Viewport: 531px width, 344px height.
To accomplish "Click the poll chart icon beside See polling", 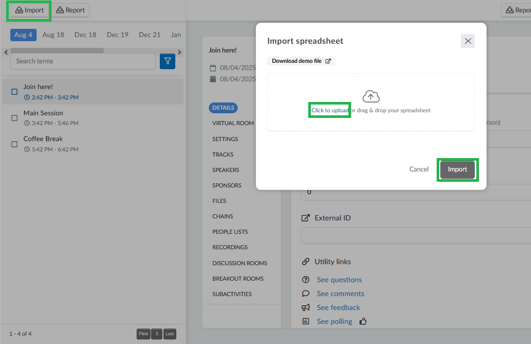I will pyautogui.click(x=306, y=321).
